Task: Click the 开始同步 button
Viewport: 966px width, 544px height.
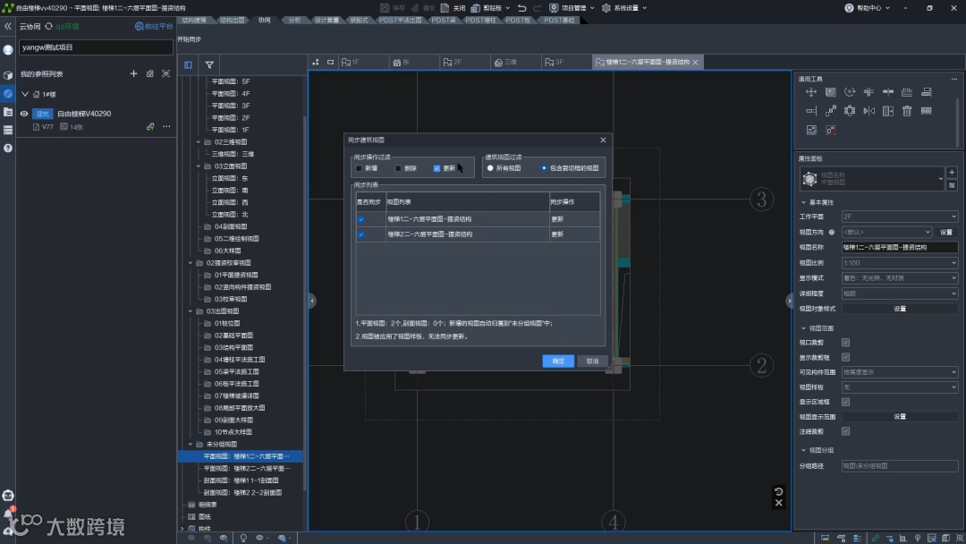Action: [189, 39]
